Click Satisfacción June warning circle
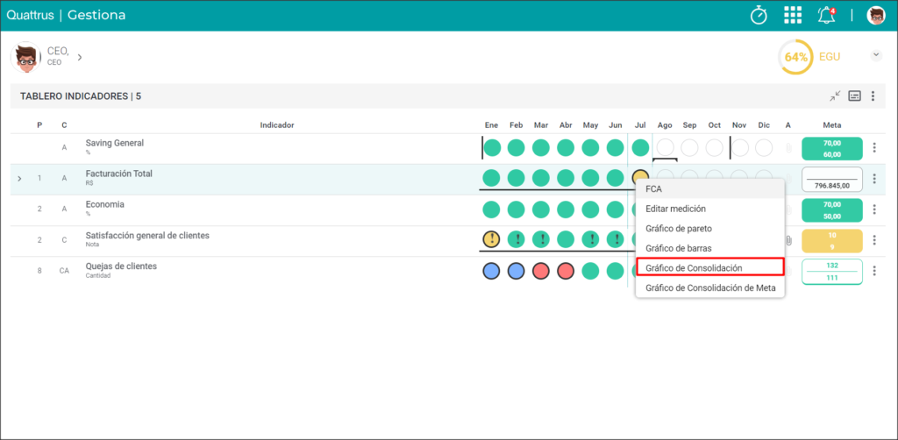The height and width of the screenshot is (440, 898). 616,240
